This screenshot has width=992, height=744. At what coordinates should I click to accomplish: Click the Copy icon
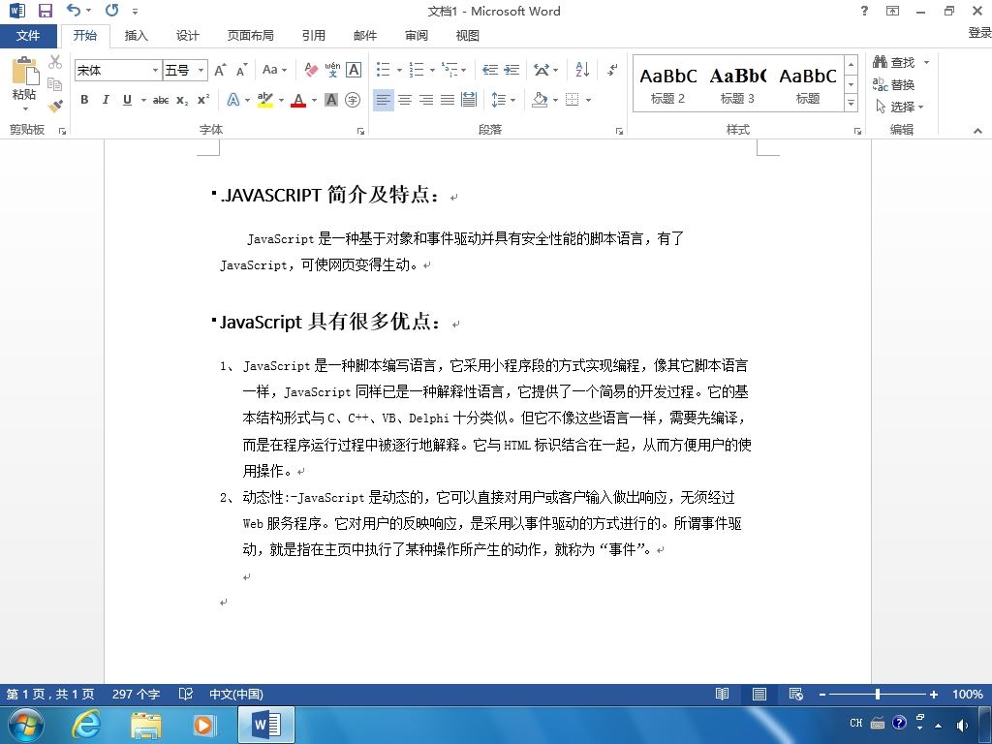click(x=55, y=83)
